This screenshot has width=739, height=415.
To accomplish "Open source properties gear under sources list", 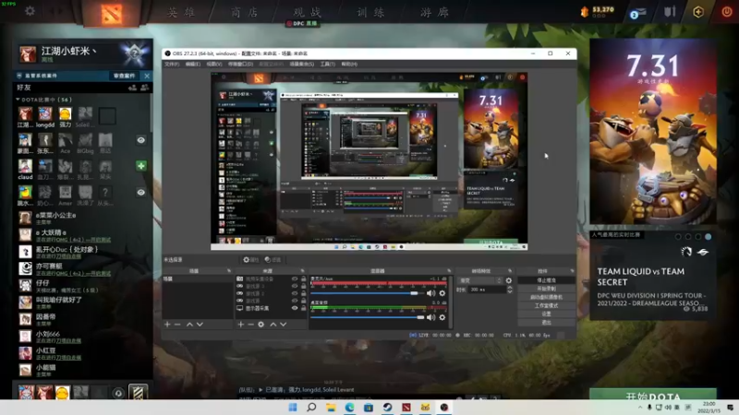I will tap(261, 325).
